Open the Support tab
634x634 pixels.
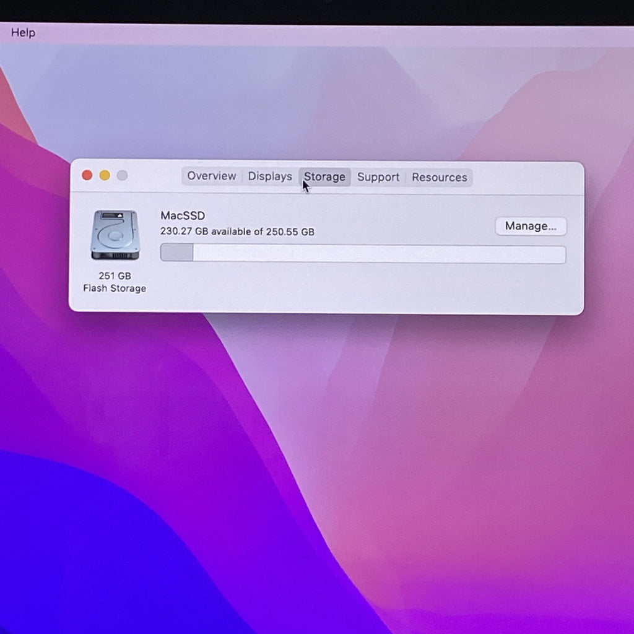coord(378,178)
